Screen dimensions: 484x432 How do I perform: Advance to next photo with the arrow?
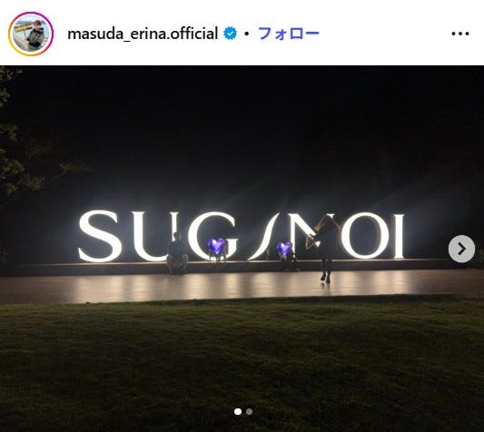click(x=461, y=249)
